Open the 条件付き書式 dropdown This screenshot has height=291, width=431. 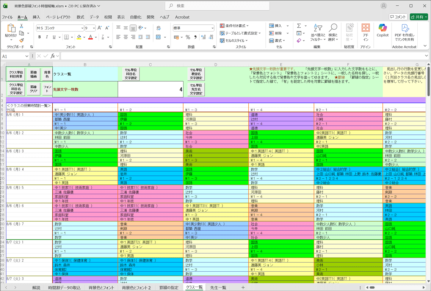coord(234,26)
